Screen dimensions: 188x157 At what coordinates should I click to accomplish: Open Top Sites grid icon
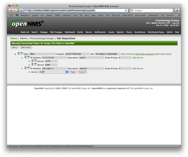click(17, 15)
